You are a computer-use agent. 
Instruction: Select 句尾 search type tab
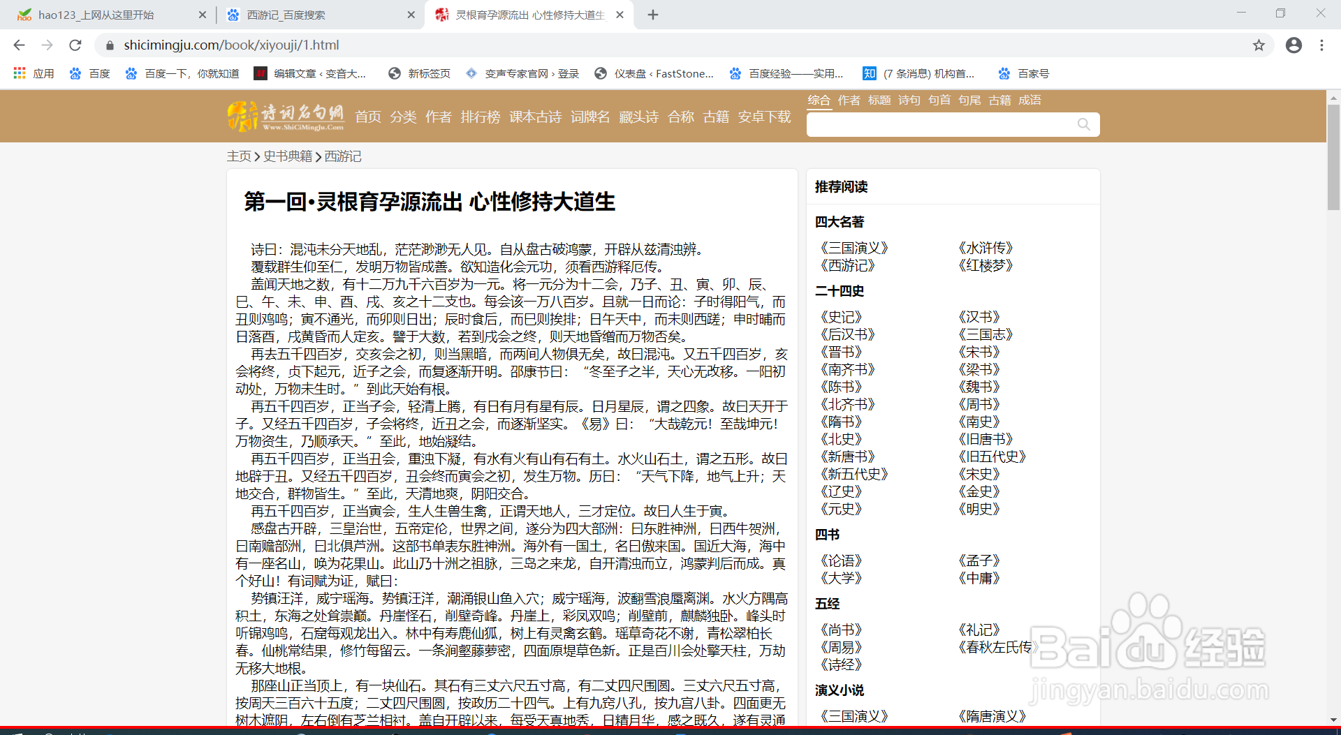[x=969, y=100]
